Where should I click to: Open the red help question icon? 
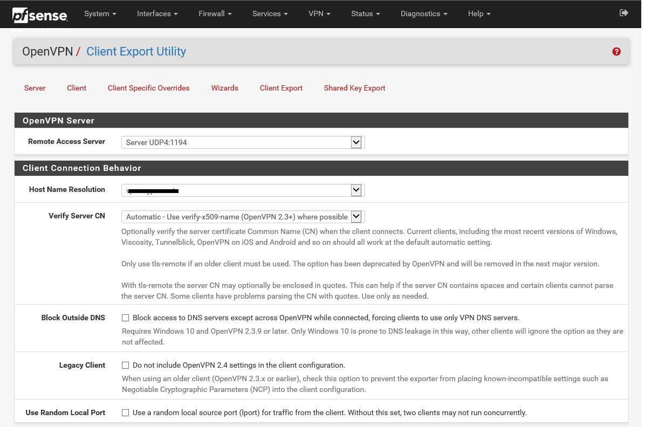(x=616, y=52)
